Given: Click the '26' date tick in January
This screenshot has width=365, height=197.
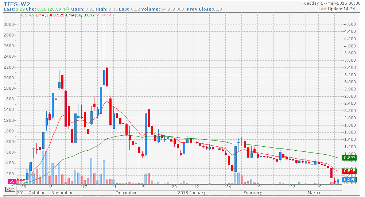Looking at the screenshot, I should (x=229, y=187).
